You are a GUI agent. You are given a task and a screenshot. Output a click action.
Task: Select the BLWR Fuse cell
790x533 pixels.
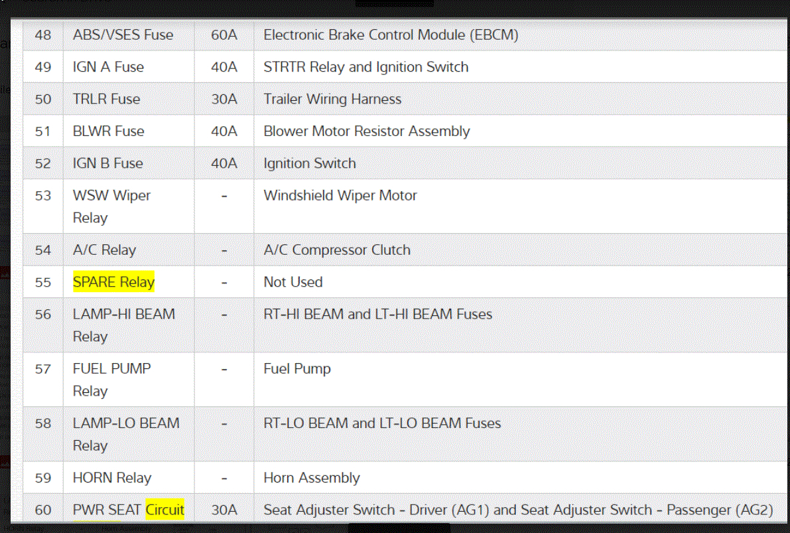pos(108,131)
